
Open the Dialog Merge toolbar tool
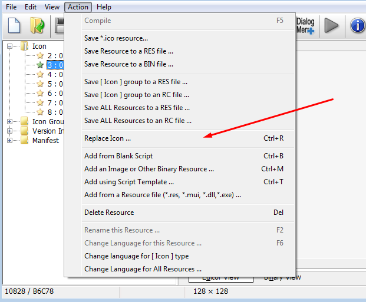305,26
